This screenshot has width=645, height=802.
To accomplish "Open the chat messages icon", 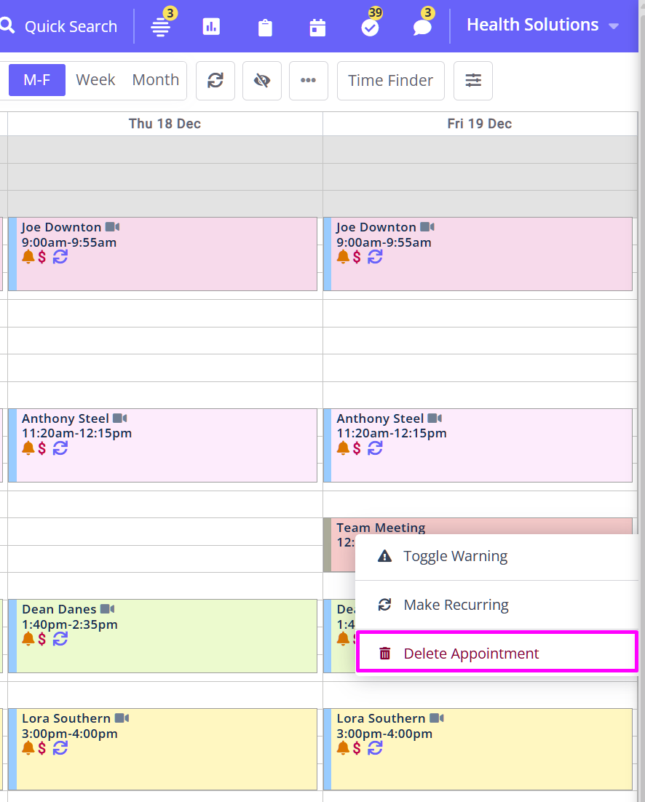I will point(422,28).
